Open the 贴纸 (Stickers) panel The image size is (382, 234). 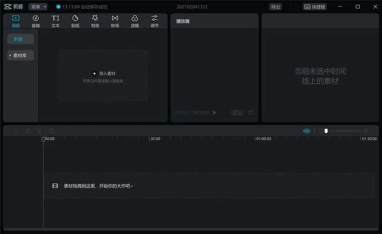pos(75,21)
